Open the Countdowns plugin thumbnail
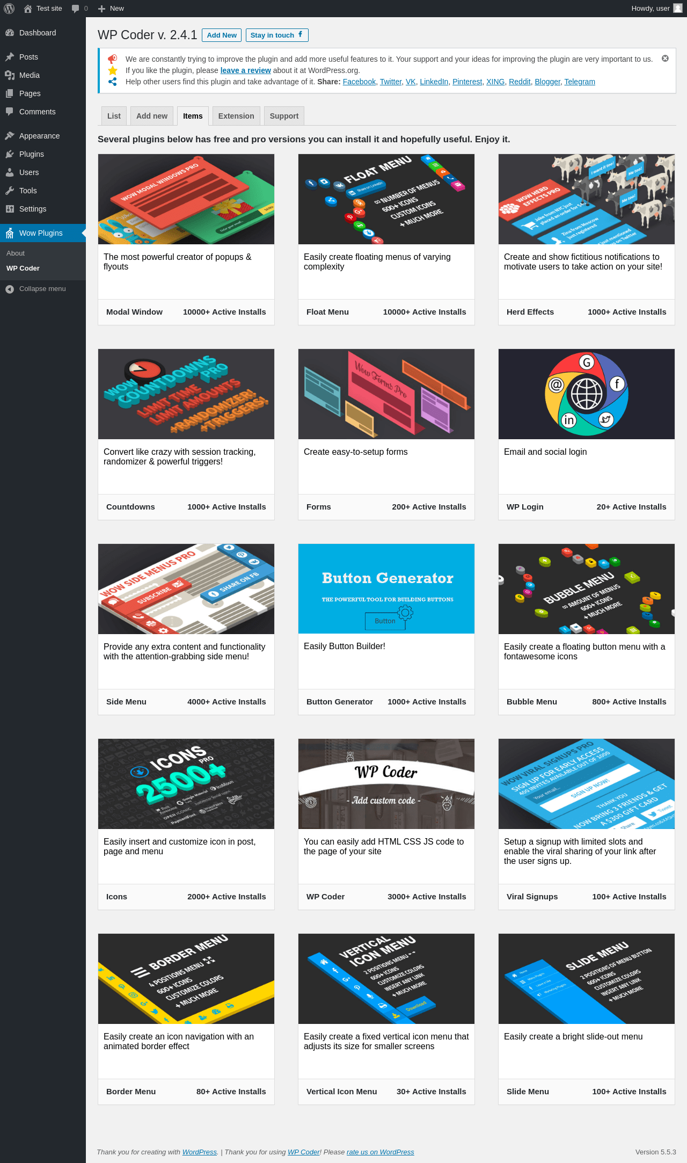This screenshot has height=1163, width=687. (x=186, y=394)
